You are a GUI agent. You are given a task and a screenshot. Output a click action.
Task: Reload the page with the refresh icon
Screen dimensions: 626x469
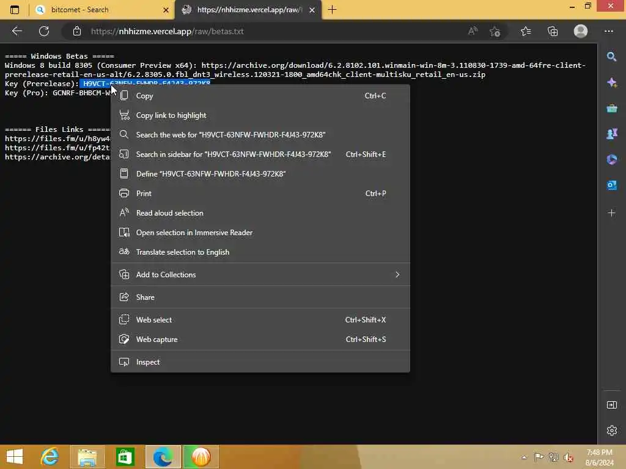(44, 31)
